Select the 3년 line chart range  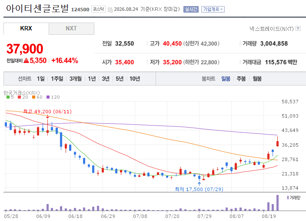(x=106, y=79)
